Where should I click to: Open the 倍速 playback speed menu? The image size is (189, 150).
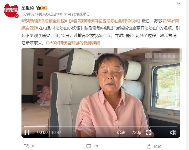(x=121, y=133)
